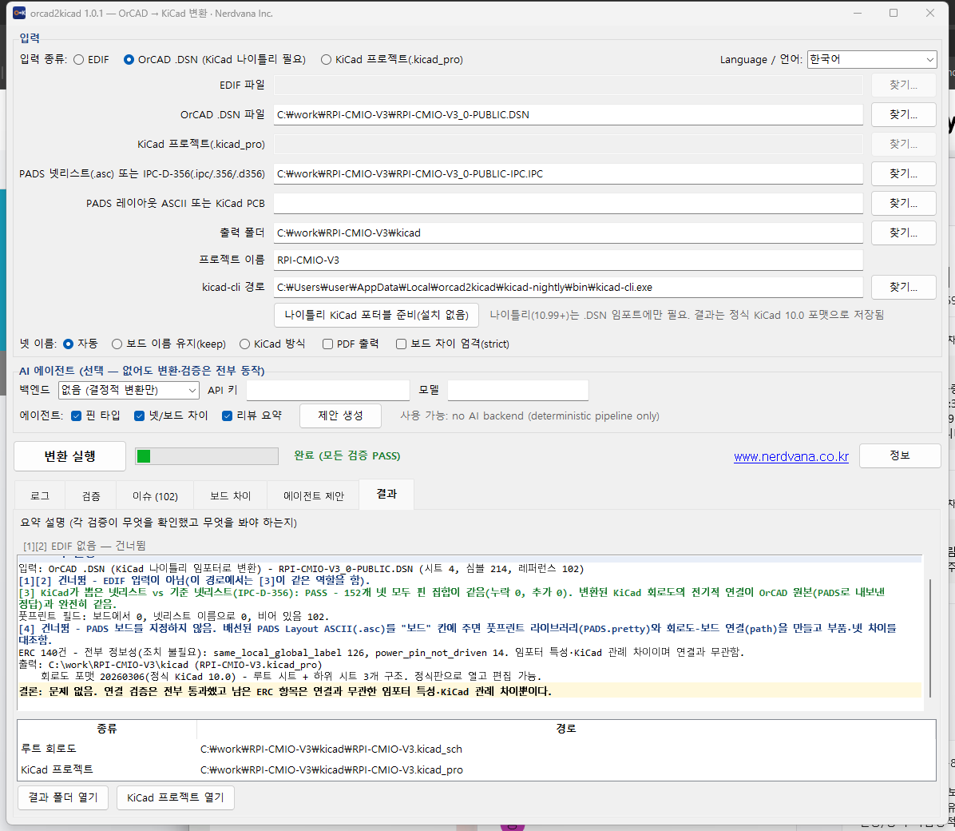Screen dimensions: 955x831
Task: Enable the PDF 출력 checkbox
Action: click(x=327, y=344)
